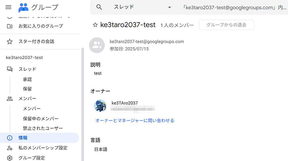Click the グループ設定 gear icon
This screenshot has height=161, width=288.
click(10, 158)
